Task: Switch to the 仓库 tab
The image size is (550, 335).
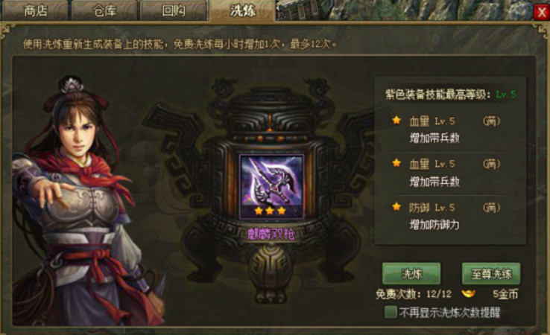Action: [104, 10]
